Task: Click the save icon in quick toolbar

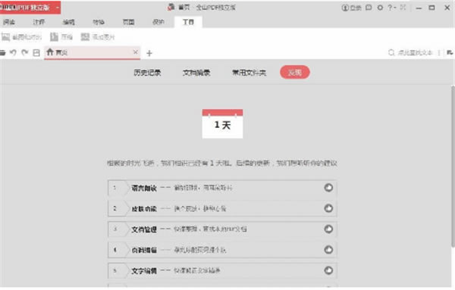Action: (x=36, y=53)
